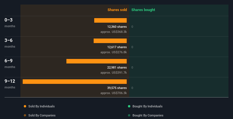Toggle the Bought By Individuals legend label

[147, 106]
